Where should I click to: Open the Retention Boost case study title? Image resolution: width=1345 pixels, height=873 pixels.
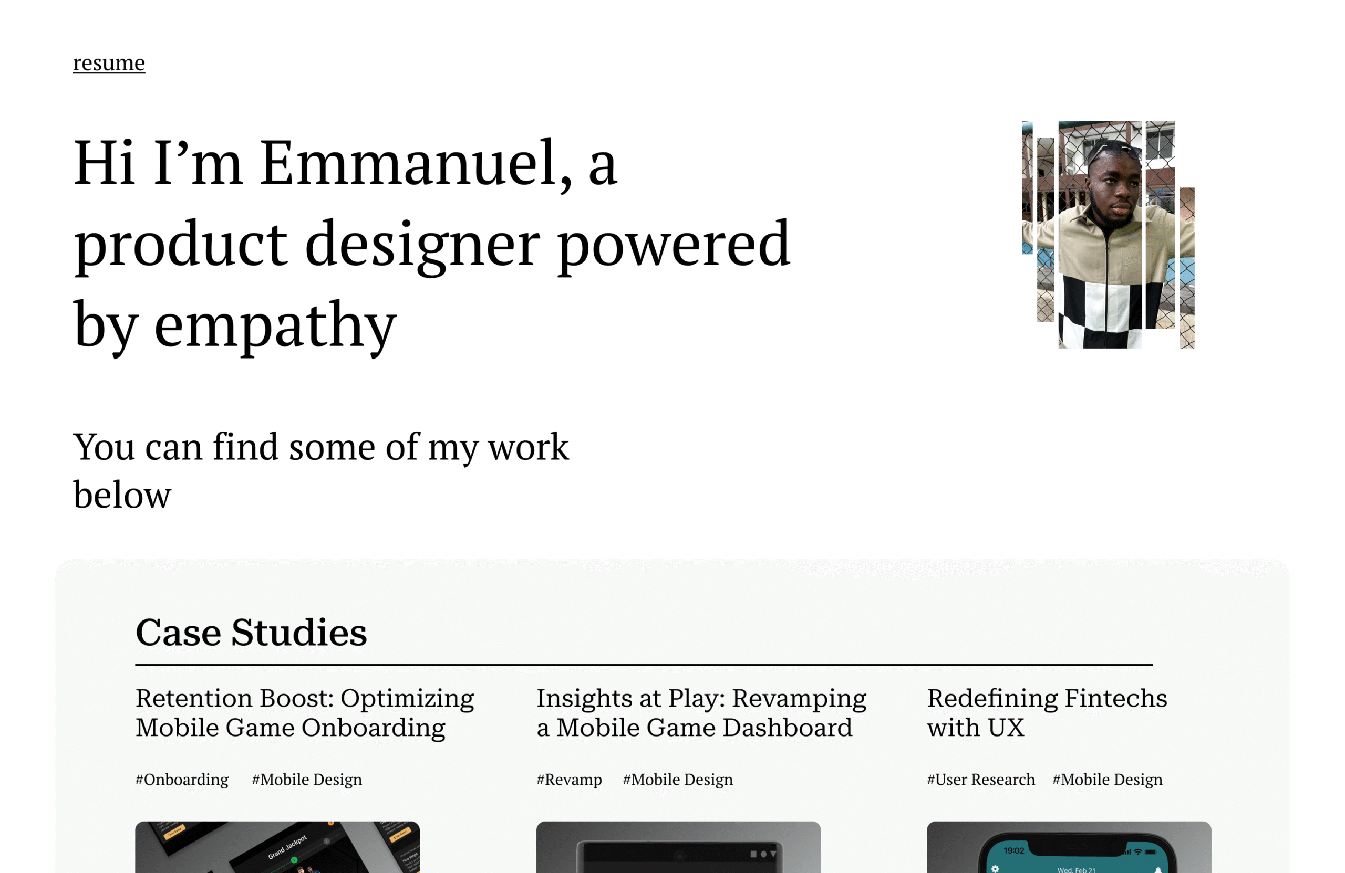[x=305, y=713]
